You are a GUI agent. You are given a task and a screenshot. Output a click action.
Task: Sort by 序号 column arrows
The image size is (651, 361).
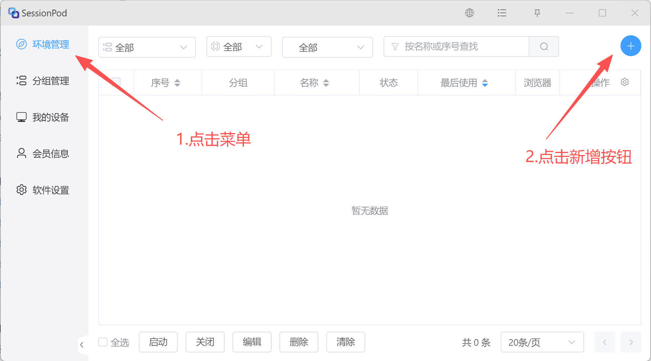(x=177, y=83)
